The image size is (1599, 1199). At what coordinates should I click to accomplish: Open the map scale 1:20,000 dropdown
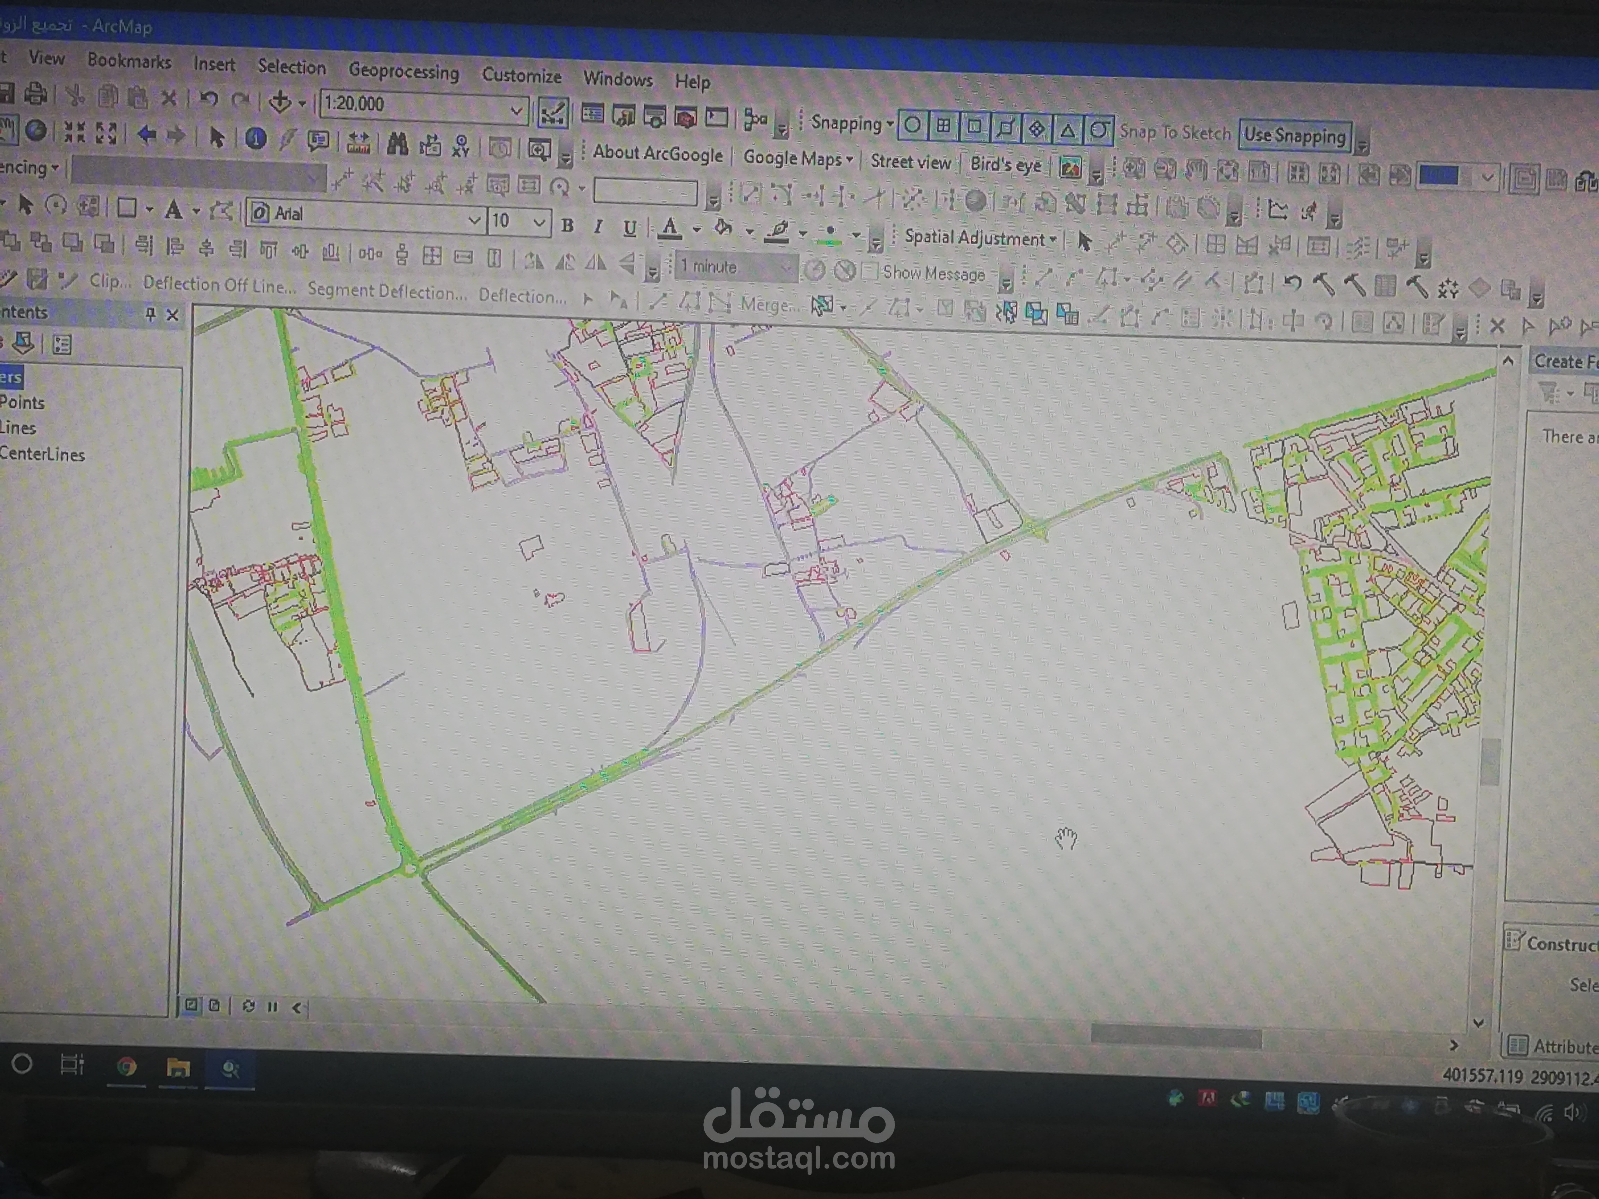pyautogui.click(x=516, y=111)
